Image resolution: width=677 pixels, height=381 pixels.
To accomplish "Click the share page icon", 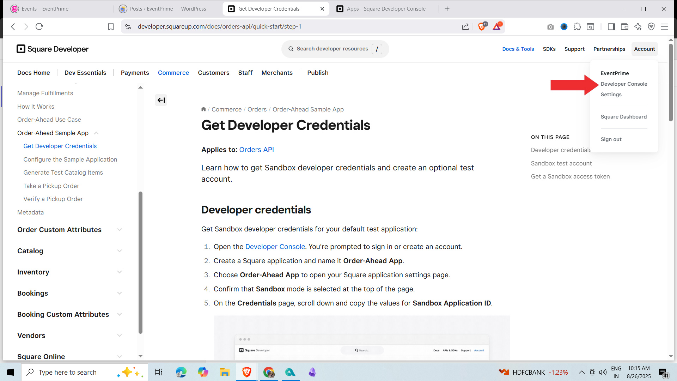I will coord(465,27).
